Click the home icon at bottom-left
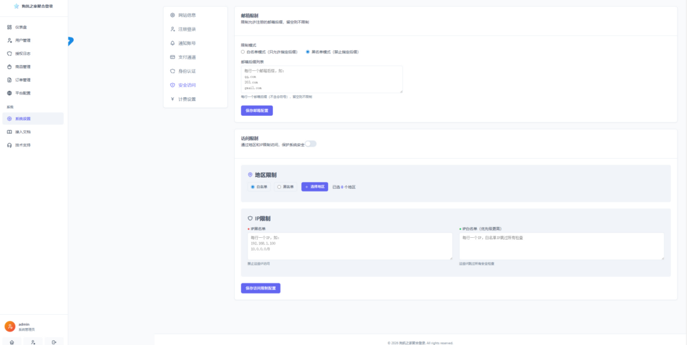Image resolution: width=687 pixels, height=345 pixels. [x=11, y=342]
